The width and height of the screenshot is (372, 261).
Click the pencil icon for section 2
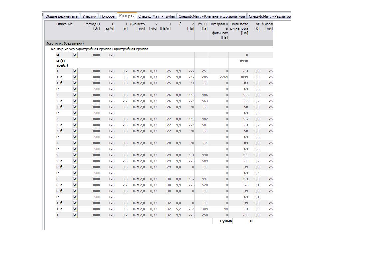pyautogui.click(x=75, y=95)
